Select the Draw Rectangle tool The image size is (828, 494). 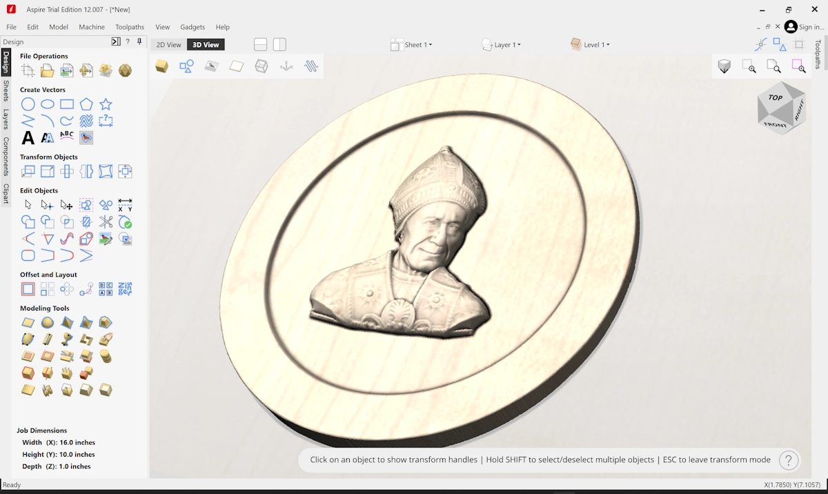(x=66, y=103)
